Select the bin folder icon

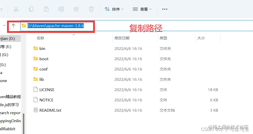36,48
